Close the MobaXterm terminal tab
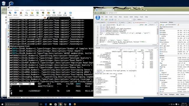 tap(69, 18)
